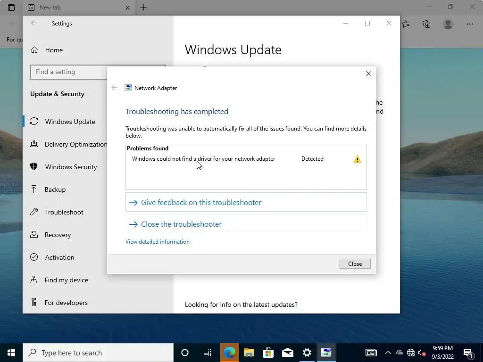Select Troubleshoot in the sidebar
The image size is (483, 362).
click(65, 212)
